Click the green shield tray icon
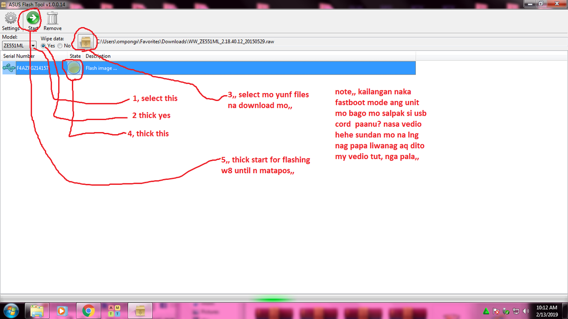 (506, 311)
